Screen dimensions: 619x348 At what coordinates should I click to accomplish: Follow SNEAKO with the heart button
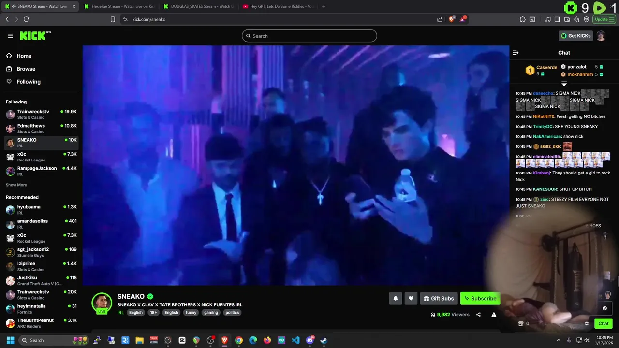[x=411, y=299]
